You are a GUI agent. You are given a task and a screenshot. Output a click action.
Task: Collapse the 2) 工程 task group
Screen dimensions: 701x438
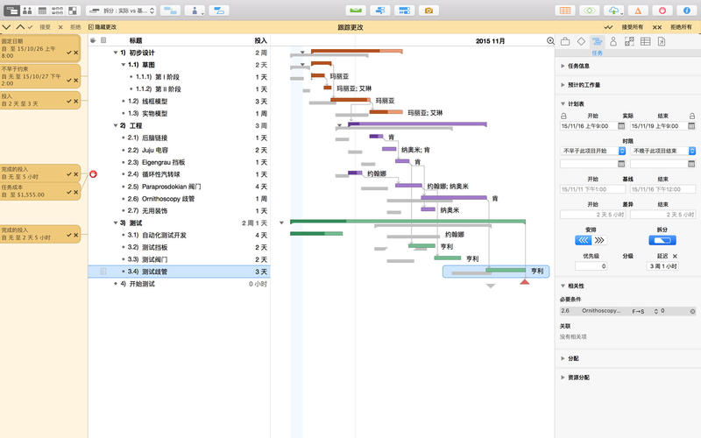click(x=116, y=126)
